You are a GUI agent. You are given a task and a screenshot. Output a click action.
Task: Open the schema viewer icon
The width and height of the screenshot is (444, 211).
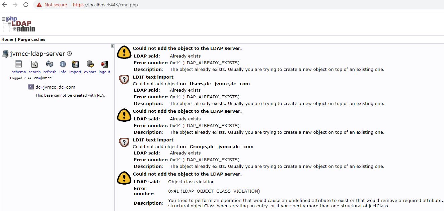tap(18, 64)
